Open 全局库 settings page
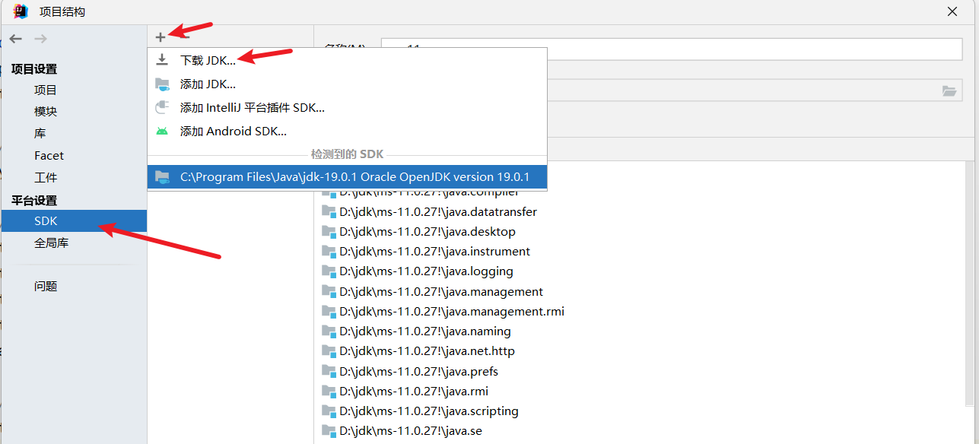 coord(51,243)
